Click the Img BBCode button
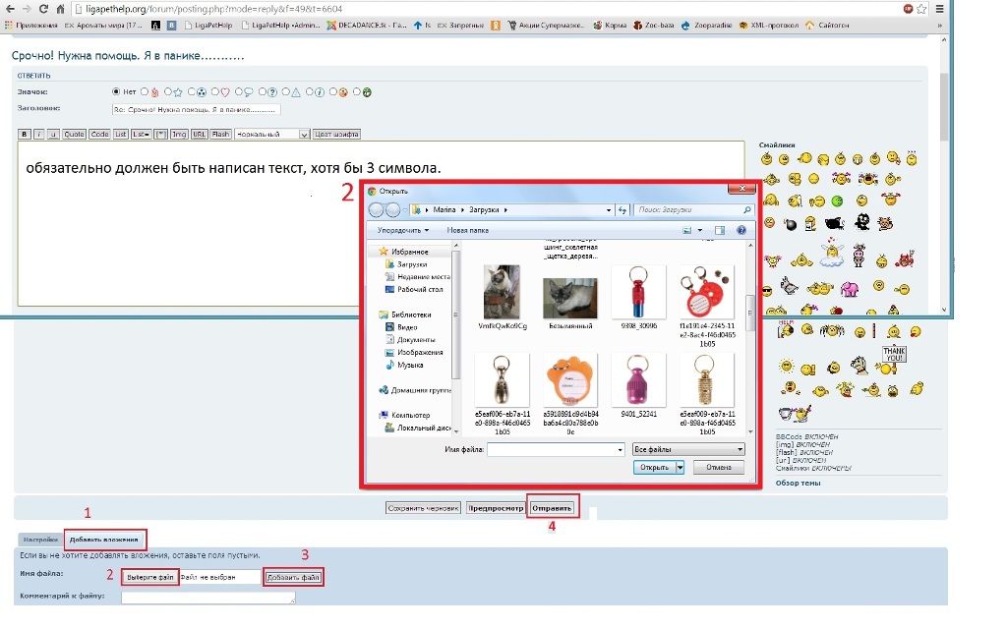The height and width of the screenshot is (629, 1007). [179, 134]
